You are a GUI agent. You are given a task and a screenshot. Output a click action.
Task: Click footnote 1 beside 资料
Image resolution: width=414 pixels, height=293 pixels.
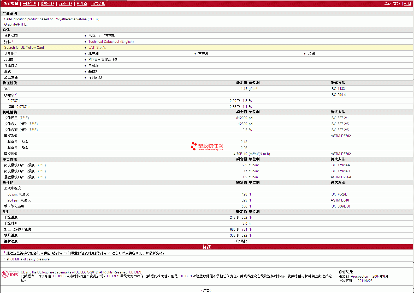[x=13, y=41]
